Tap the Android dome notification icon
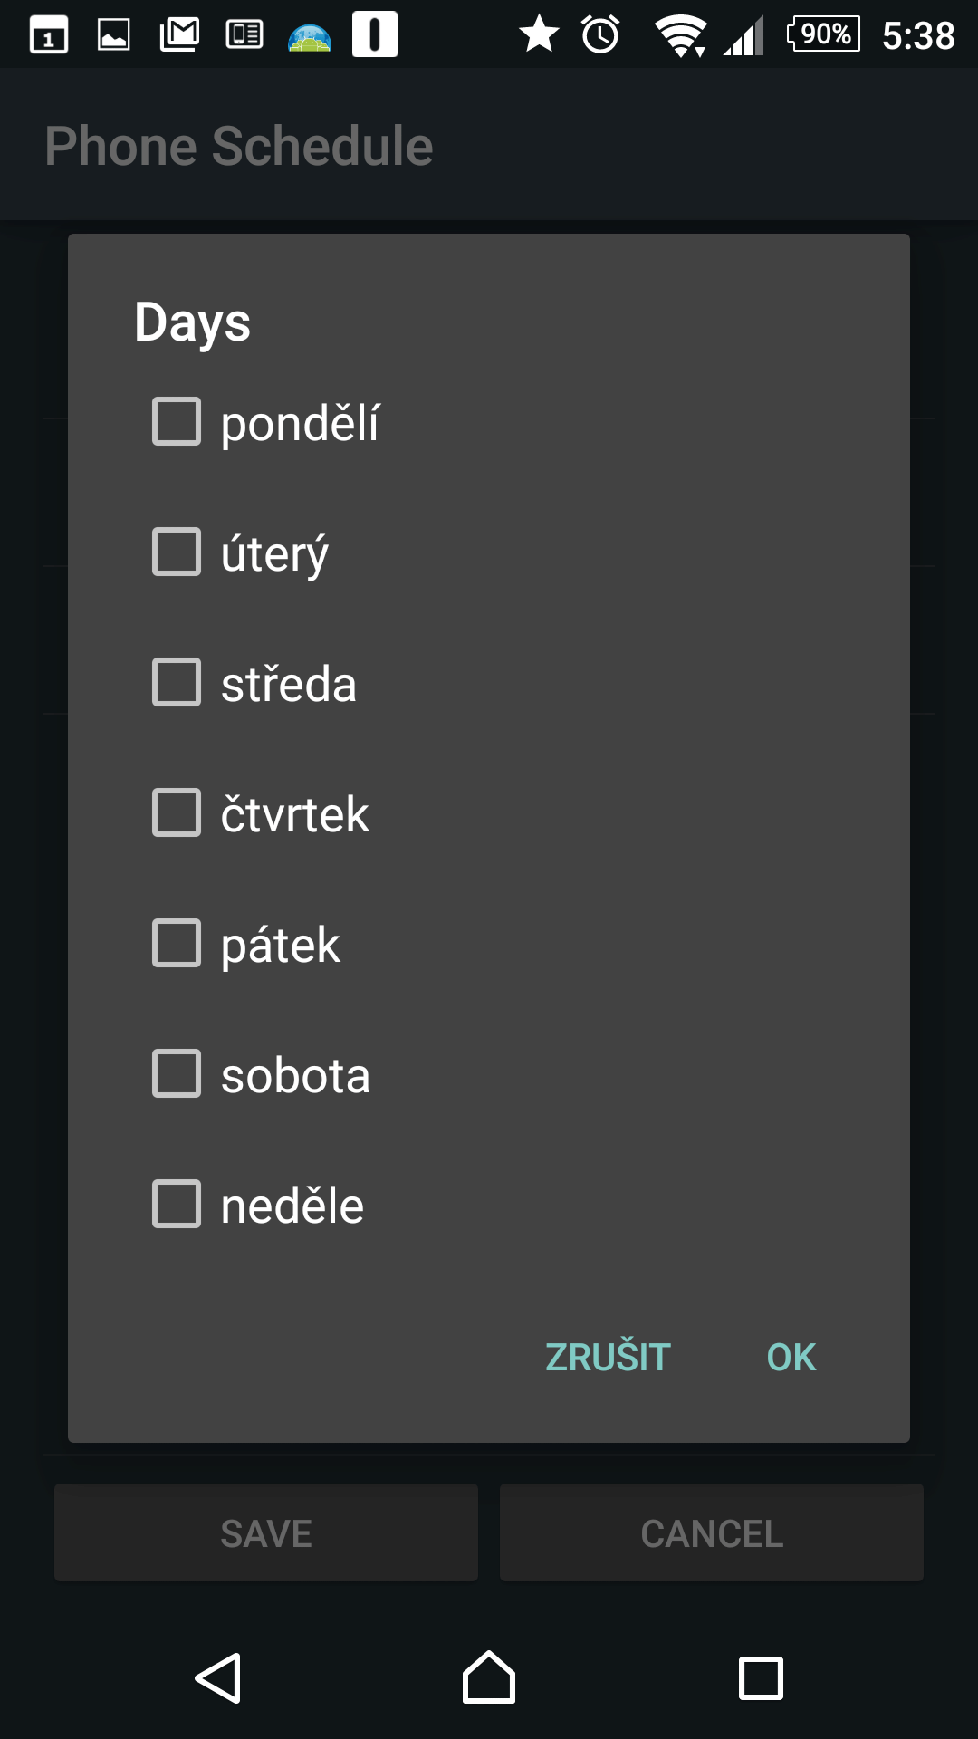The image size is (978, 1739). click(310, 37)
